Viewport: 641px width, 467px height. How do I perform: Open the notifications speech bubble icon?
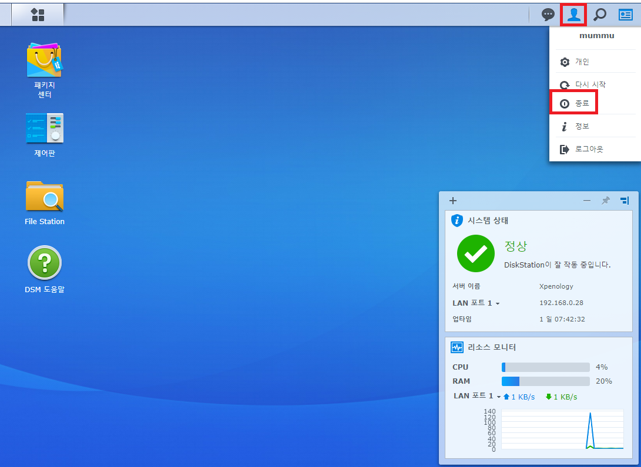pyautogui.click(x=548, y=15)
